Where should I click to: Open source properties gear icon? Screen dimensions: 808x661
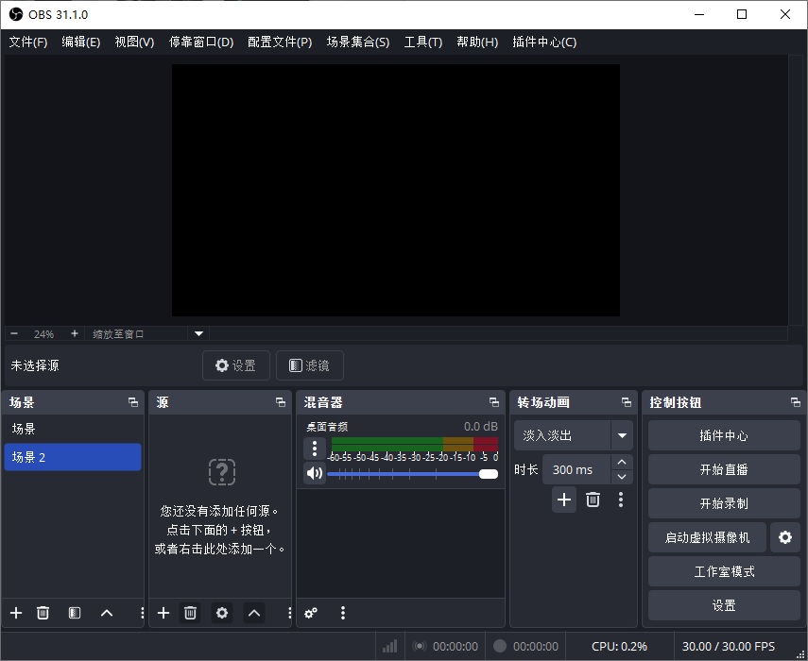coord(221,613)
